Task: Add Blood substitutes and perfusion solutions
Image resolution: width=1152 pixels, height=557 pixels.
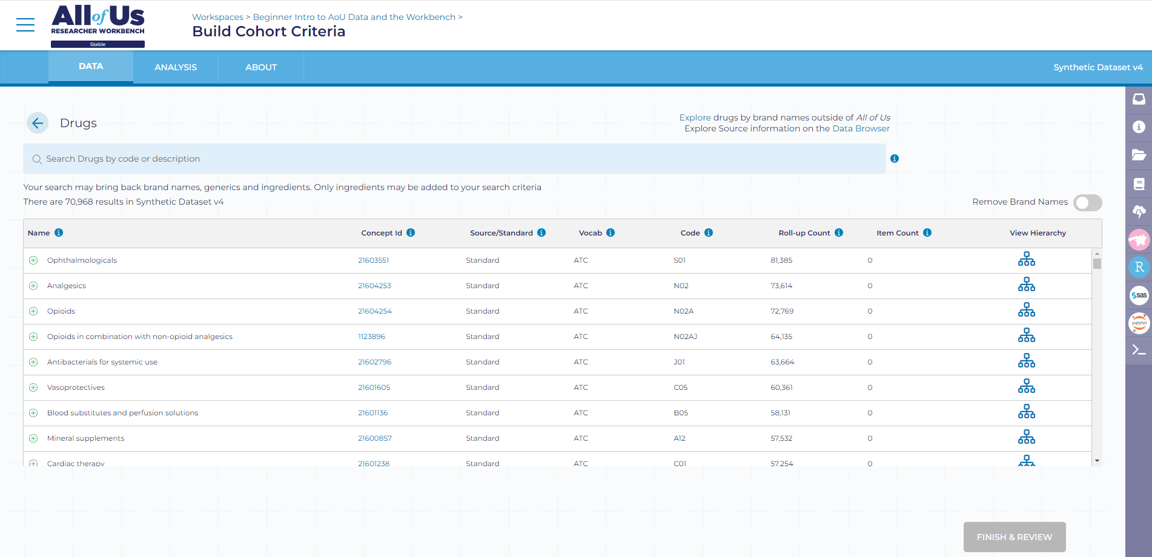Action: [x=33, y=413]
